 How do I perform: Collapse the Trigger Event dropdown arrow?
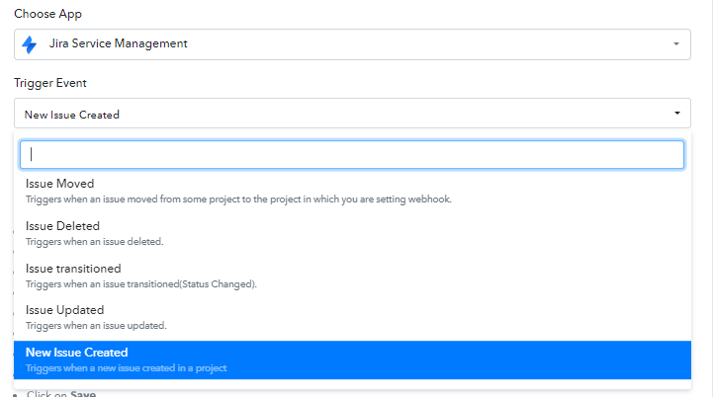click(677, 114)
